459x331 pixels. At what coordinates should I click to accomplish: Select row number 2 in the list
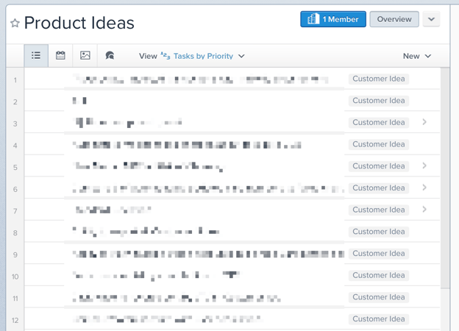(x=15, y=101)
